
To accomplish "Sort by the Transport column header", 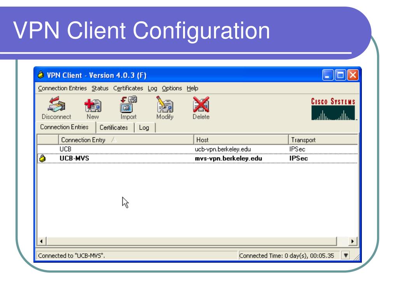I will pyautogui.click(x=323, y=140).
